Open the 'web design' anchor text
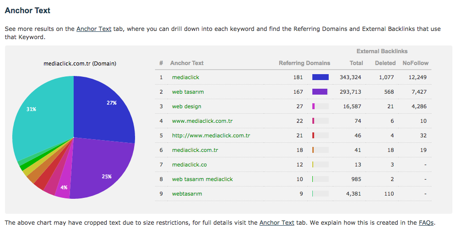The width and height of the screenshot is (456, 232). coord(186,106)
